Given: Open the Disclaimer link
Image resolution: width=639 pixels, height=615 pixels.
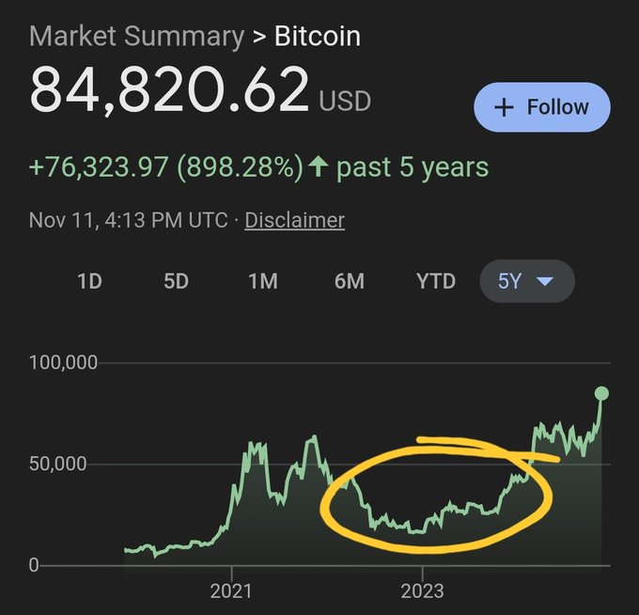Looking at the screenshot, I should [294, 220].
